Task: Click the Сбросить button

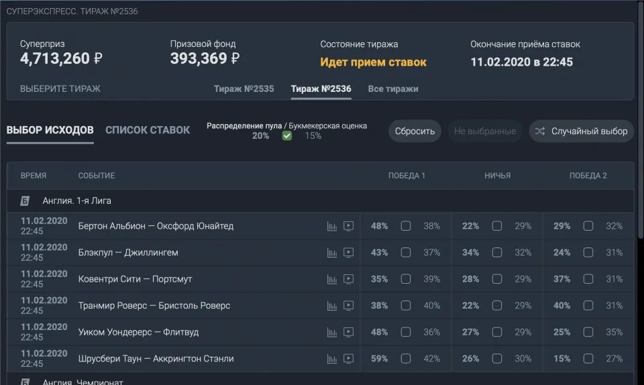Action: [x=415, y=131]
